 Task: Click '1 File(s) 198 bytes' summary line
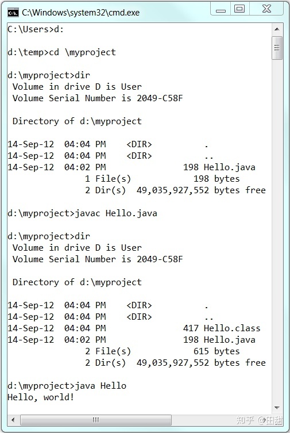click(162, 179)
